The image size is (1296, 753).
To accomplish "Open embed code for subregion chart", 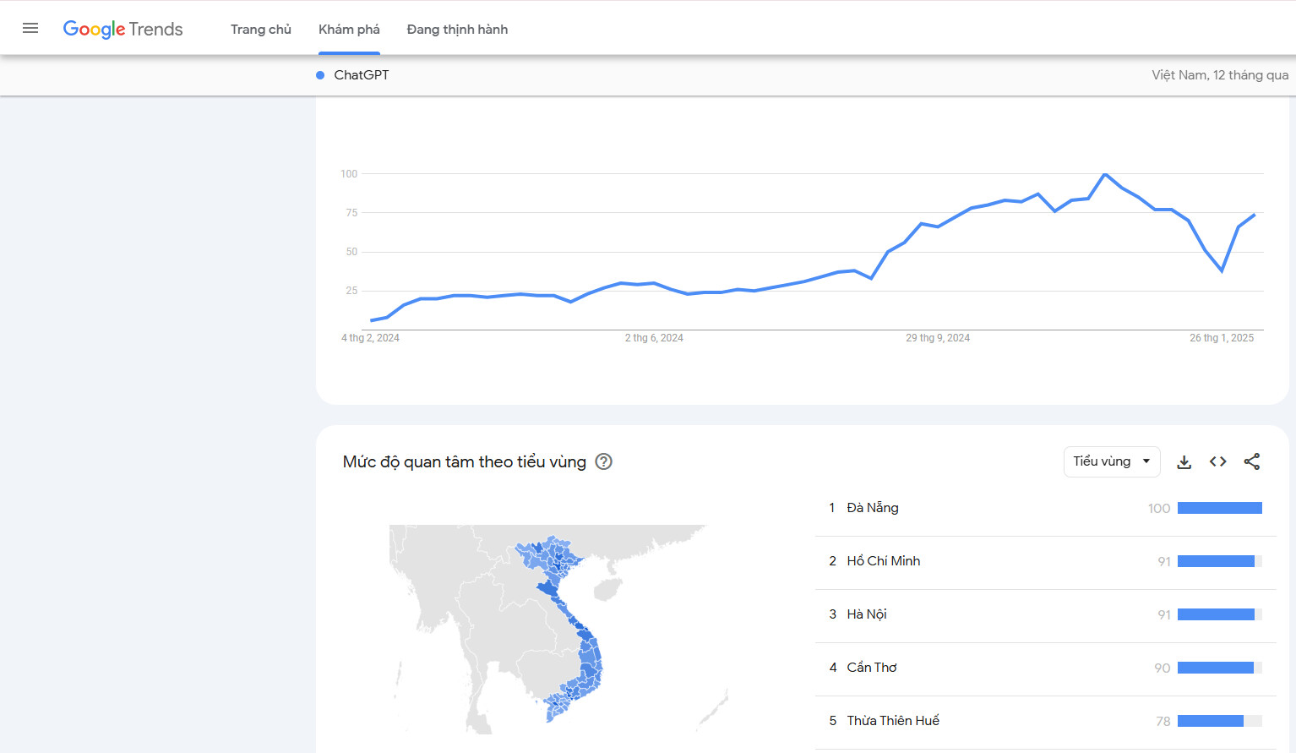I will [1217, 461].
